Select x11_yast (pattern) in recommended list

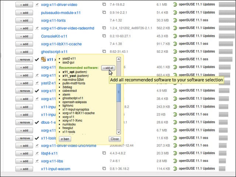76,76
